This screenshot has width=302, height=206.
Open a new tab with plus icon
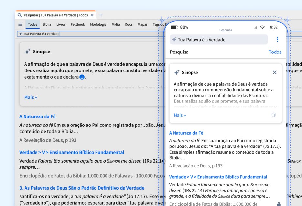(x=101, y=15)
